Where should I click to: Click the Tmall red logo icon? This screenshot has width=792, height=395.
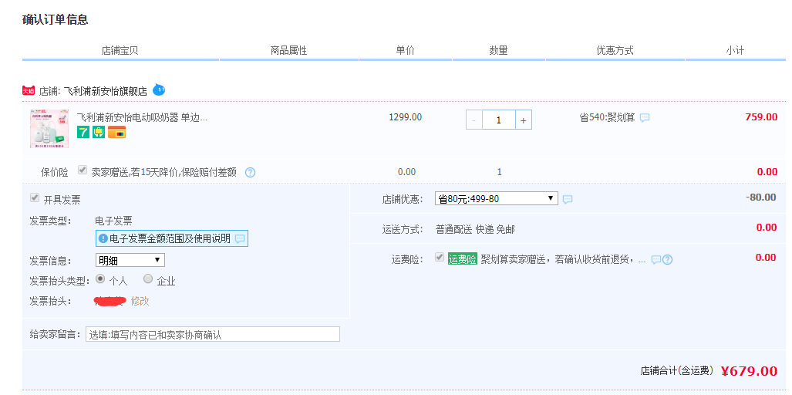[x=29, y=90]
